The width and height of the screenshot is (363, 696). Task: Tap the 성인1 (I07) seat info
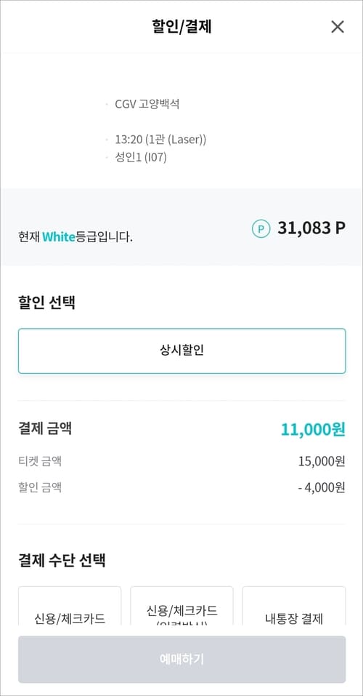[141, 157]
